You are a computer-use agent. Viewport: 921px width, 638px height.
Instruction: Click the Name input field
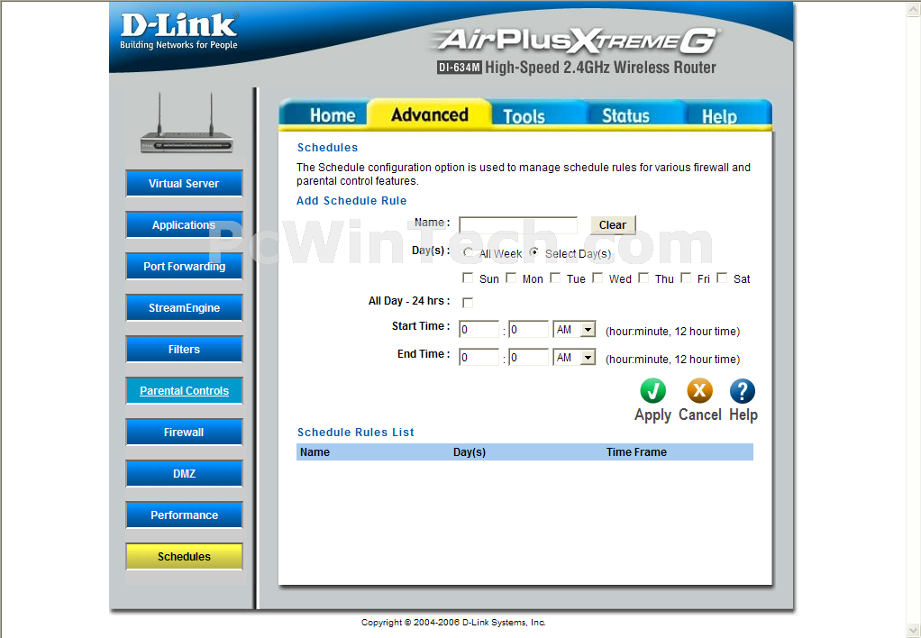click(518, 225)
